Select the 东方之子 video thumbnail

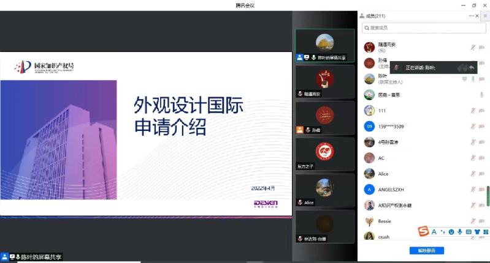click(x=324, y=154)
